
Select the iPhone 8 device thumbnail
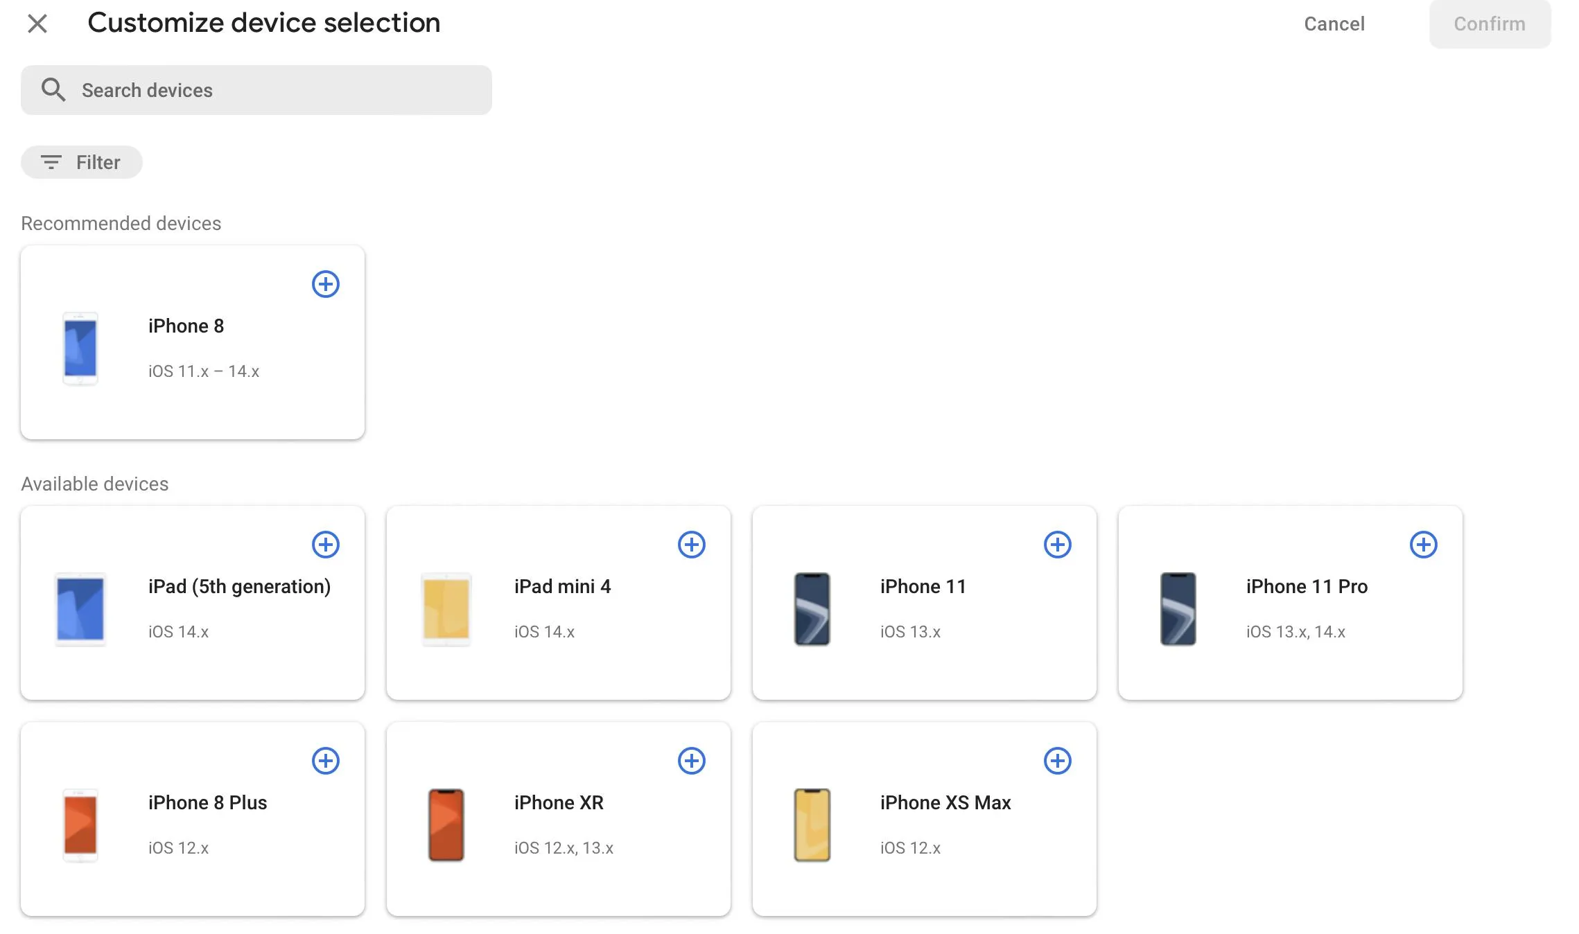click(80, 349)
